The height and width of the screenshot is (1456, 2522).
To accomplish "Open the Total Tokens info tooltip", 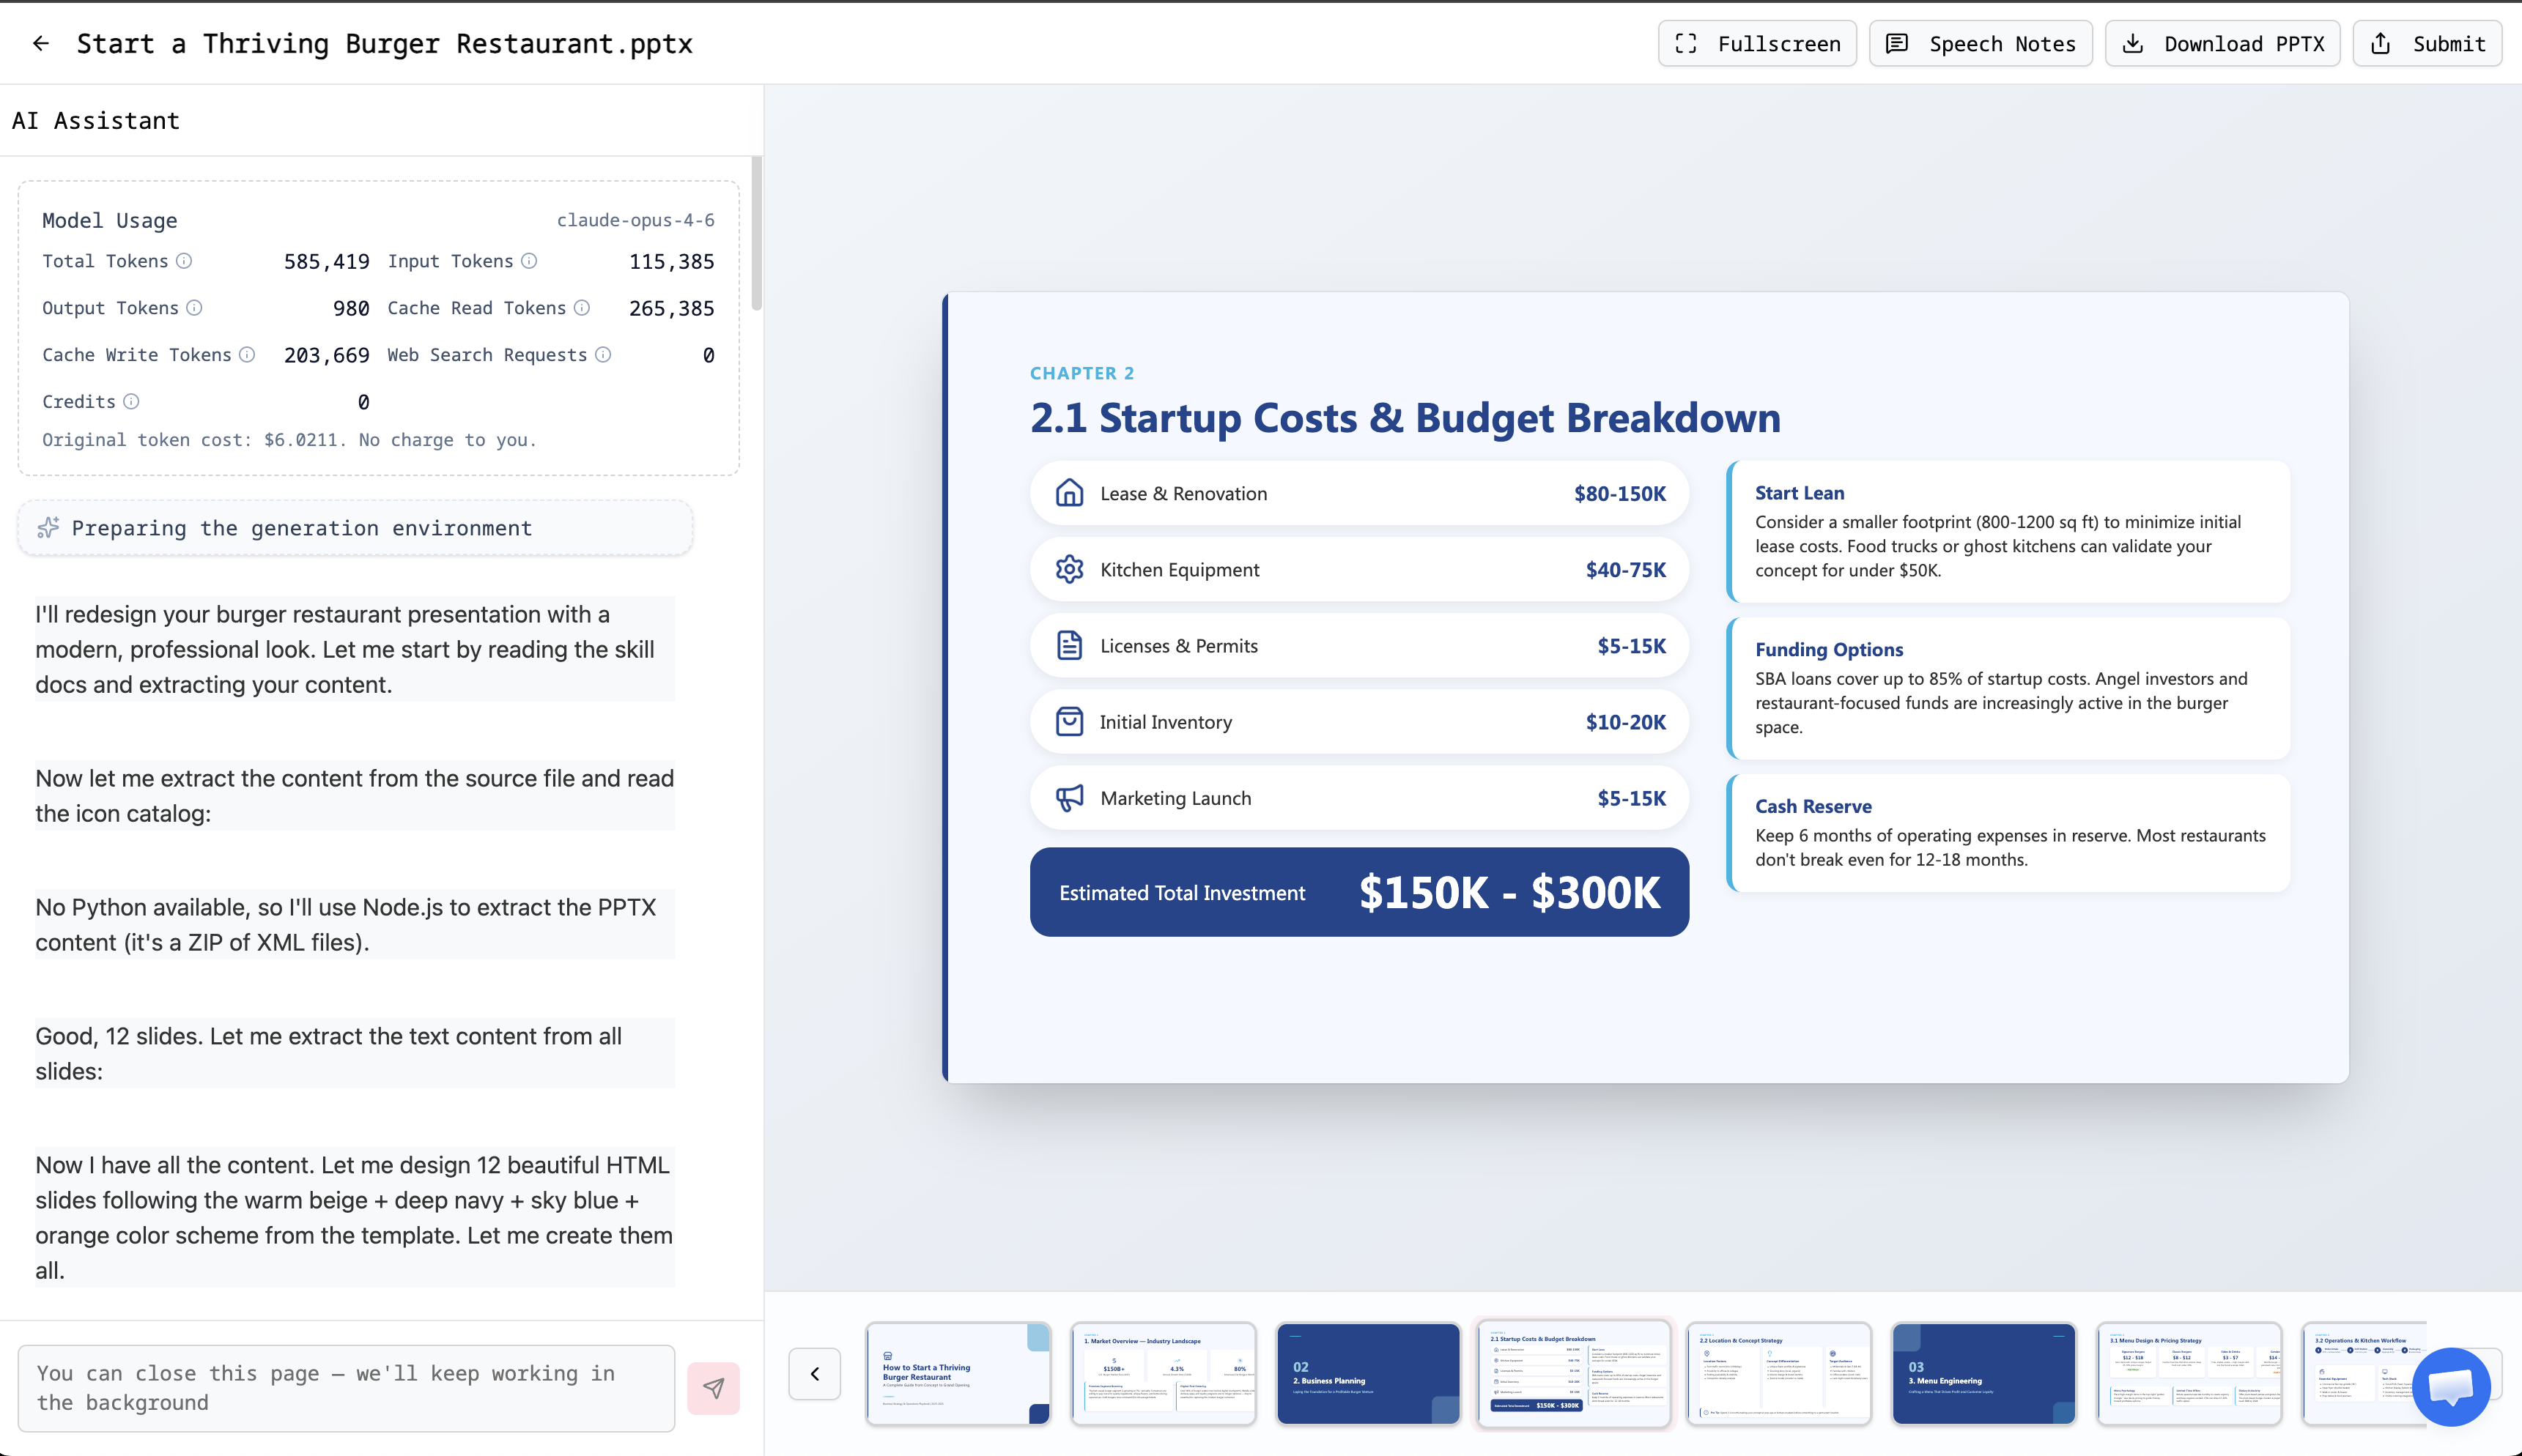I will click(184, 261).
